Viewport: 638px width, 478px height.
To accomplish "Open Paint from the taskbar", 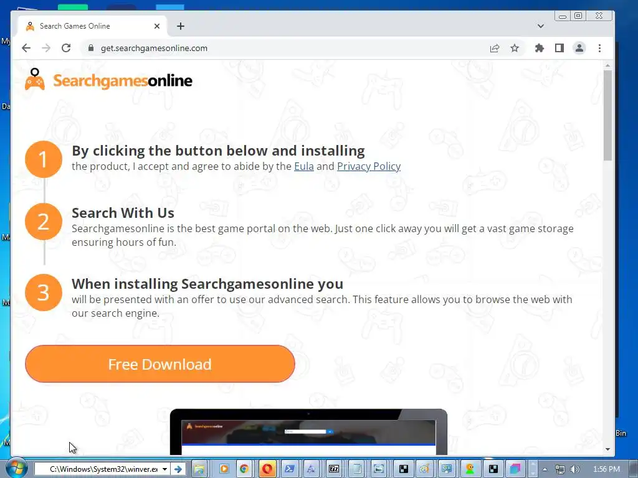I will 424,469.
